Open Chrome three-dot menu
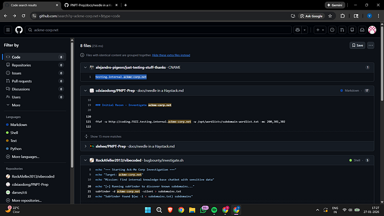 tap(379, 16)
